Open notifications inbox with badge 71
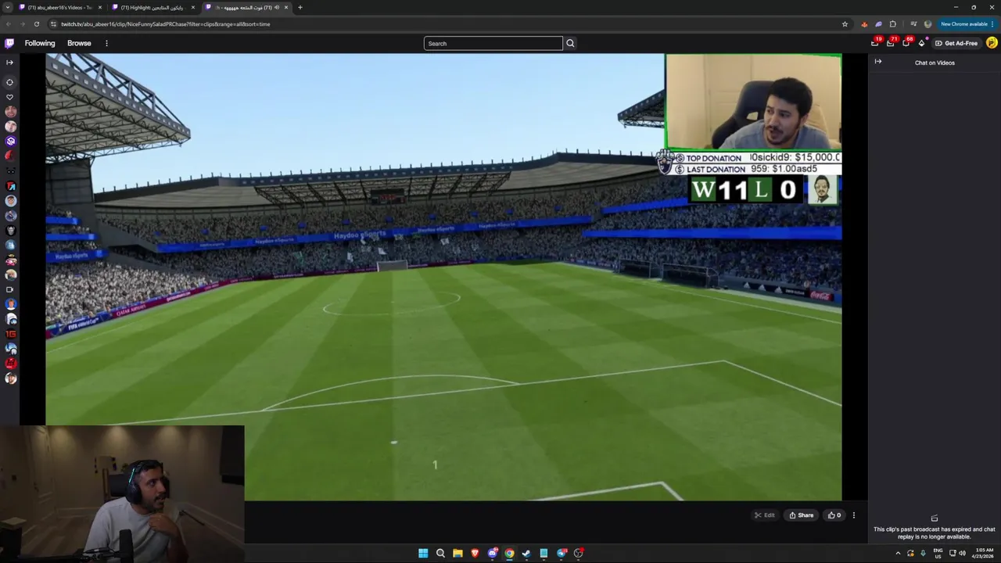1001x563 pixels. pos(891,42)
